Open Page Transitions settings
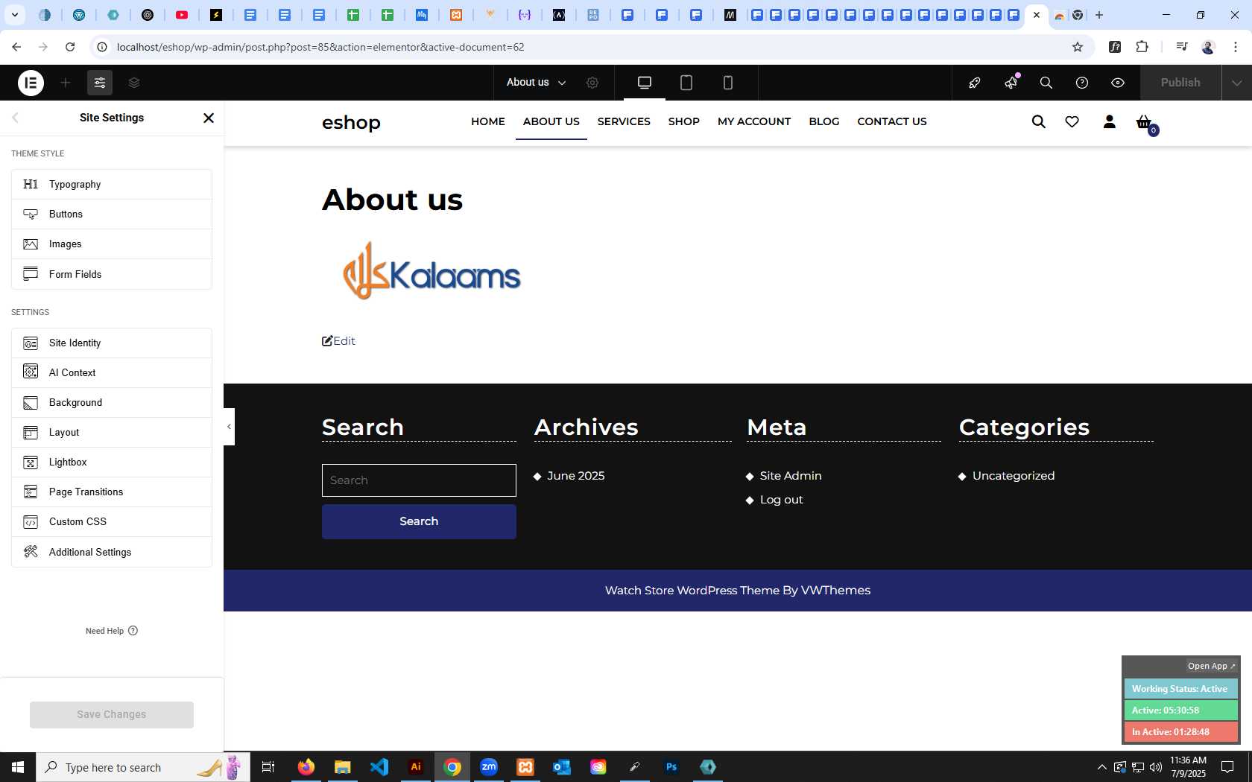 pos(112,492)
